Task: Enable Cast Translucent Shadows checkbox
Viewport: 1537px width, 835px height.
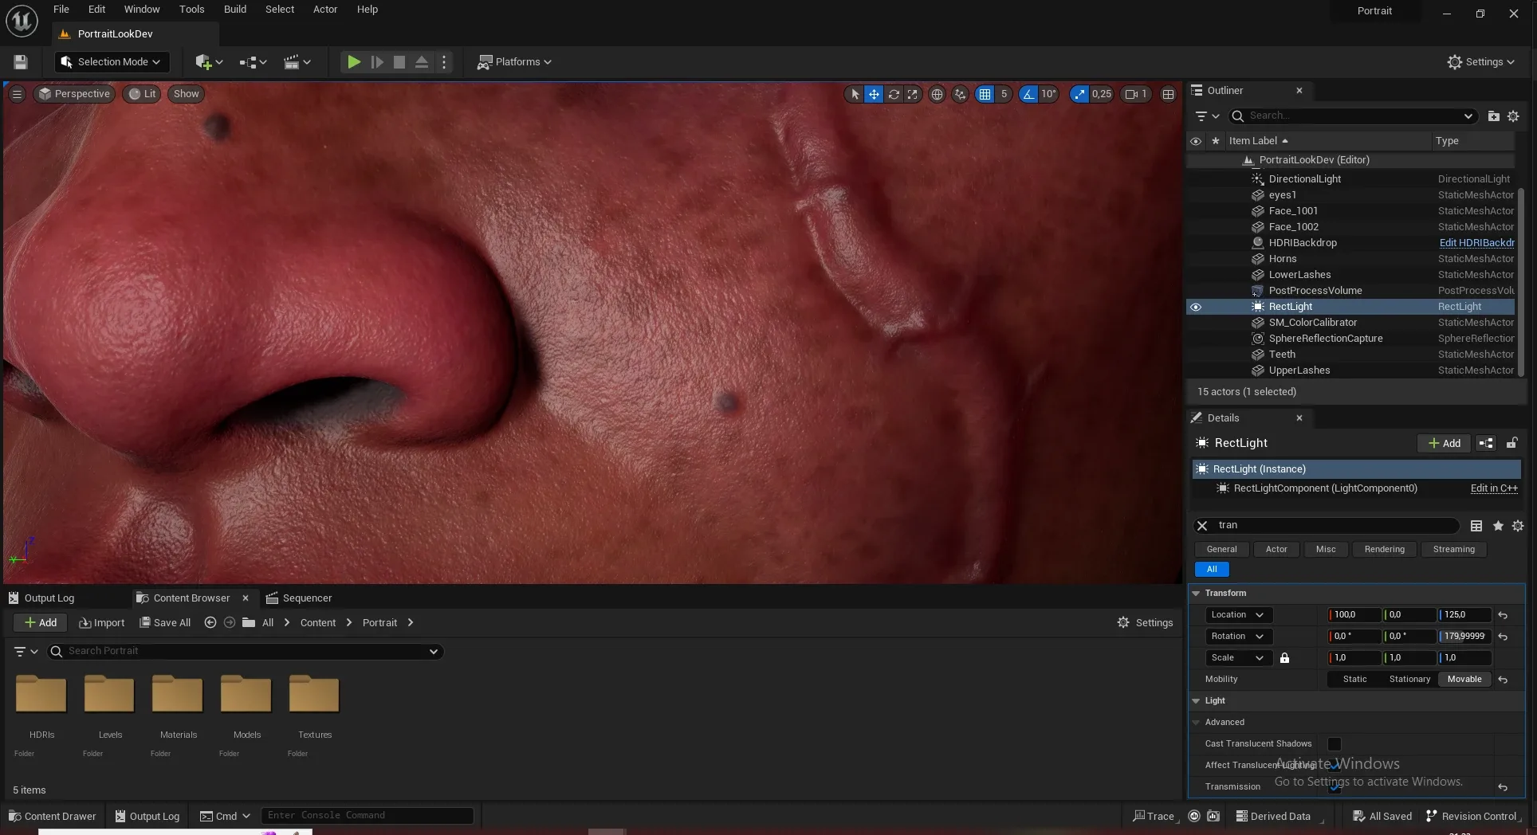Action: [x=1334, y=744]
